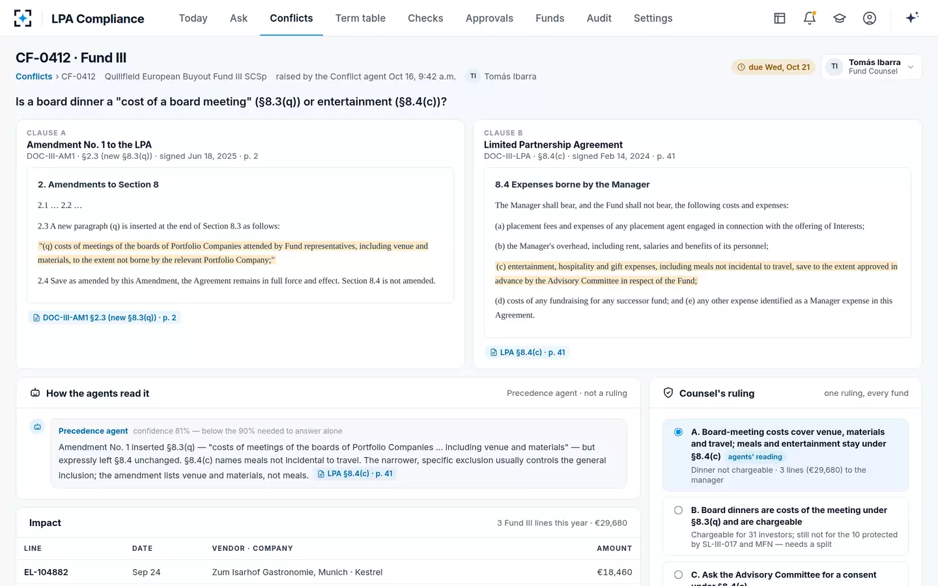The height and width of the screenshot is (586, 938).
Task: Click the AMOUNT column header
Action: click(x=614, y=548)
